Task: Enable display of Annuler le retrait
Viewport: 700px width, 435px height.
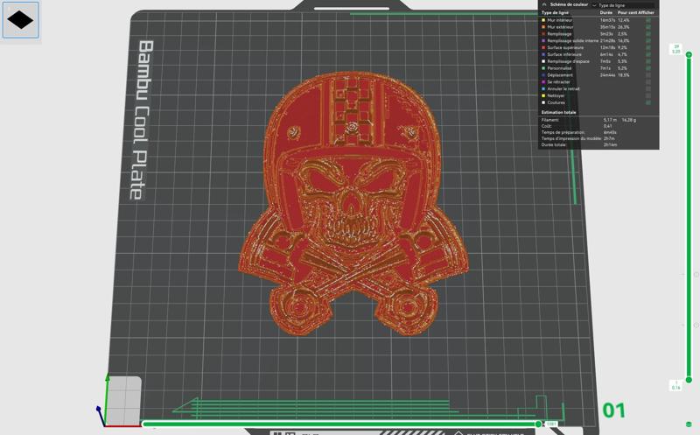Action: (648, 89)
